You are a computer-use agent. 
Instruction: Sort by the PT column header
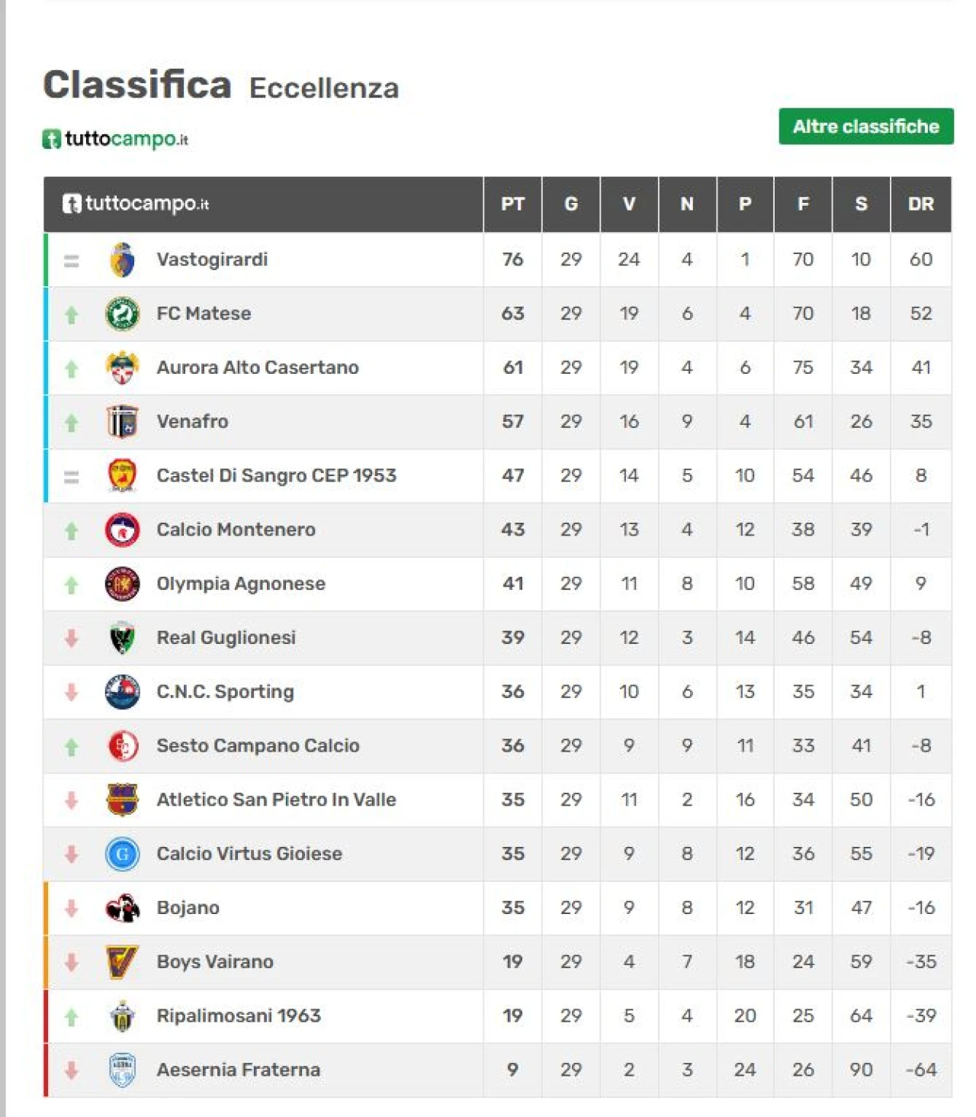click(x=513, y=204)
